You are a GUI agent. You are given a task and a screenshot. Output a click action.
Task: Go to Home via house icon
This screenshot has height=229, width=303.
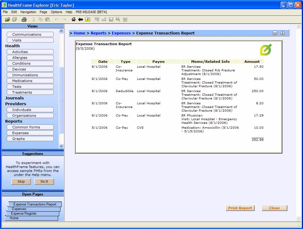pyautogui.click(x=73, y=19)
